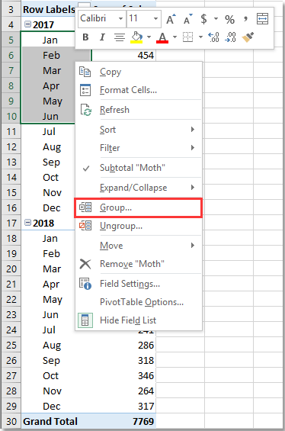Increase decimal places icon

213,37
